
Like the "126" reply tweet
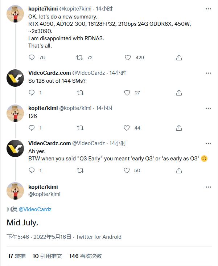coord(127,128)
